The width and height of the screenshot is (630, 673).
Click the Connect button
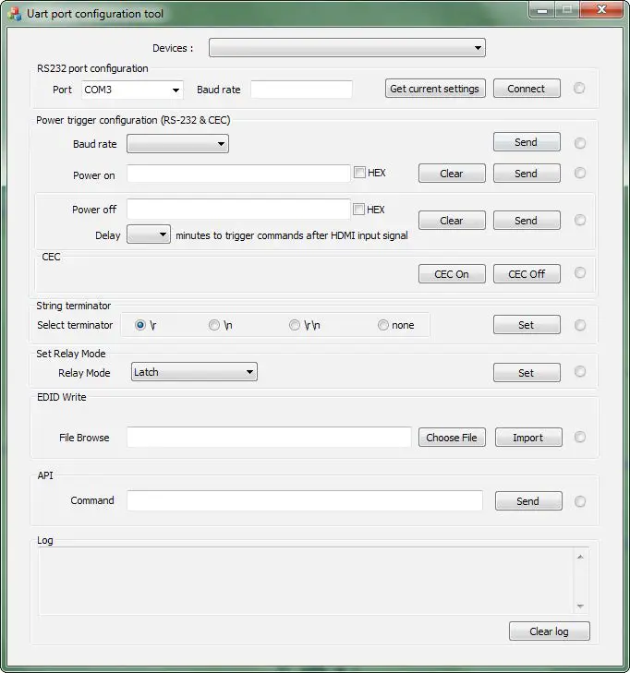(527, 89)
